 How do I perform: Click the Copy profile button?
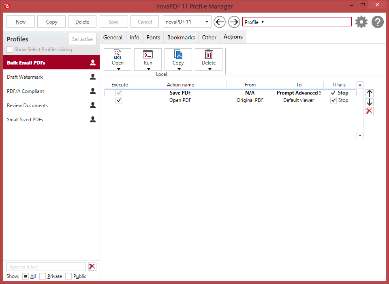coord(51,22)
